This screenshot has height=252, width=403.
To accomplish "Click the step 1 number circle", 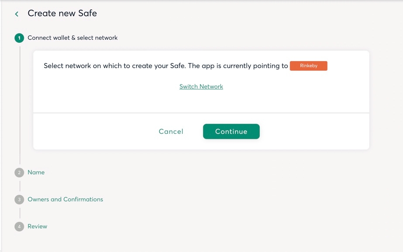I will coord(19,38).
